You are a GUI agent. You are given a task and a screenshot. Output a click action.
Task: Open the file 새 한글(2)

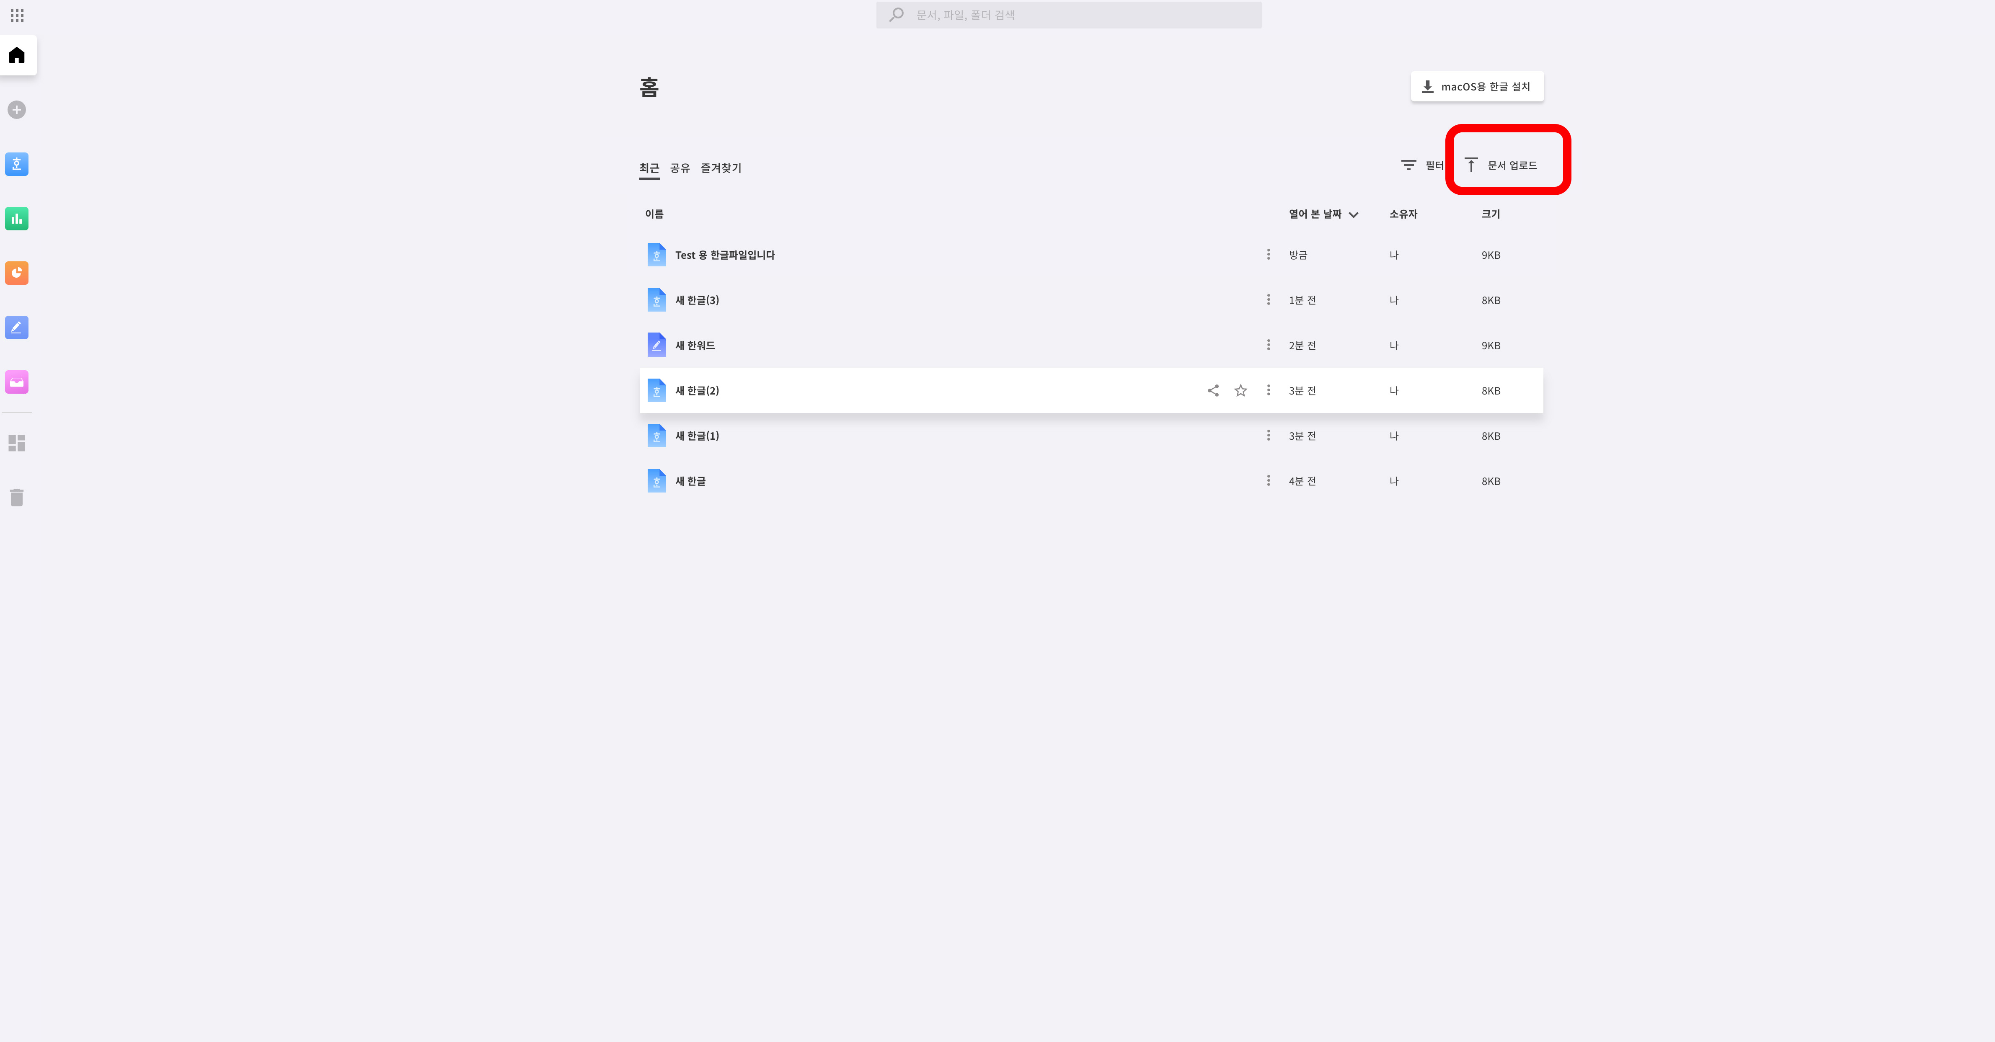tap(697, 391)
